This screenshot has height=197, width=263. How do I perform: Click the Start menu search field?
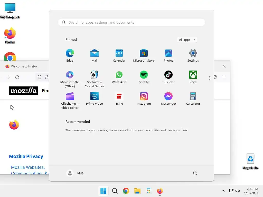pos(131,22)
